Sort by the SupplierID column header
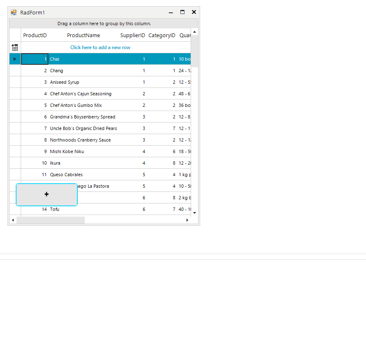 click(x=132, y=35)
